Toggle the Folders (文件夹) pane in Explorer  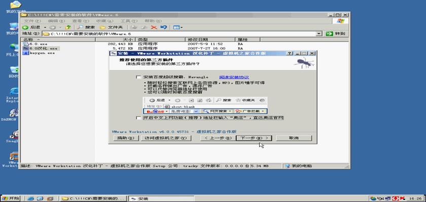111,27
